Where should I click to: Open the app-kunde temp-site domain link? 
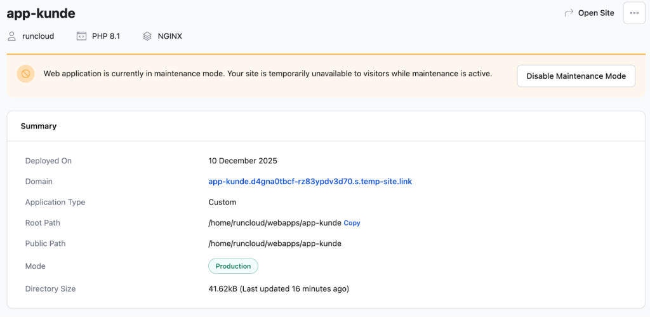310,182
